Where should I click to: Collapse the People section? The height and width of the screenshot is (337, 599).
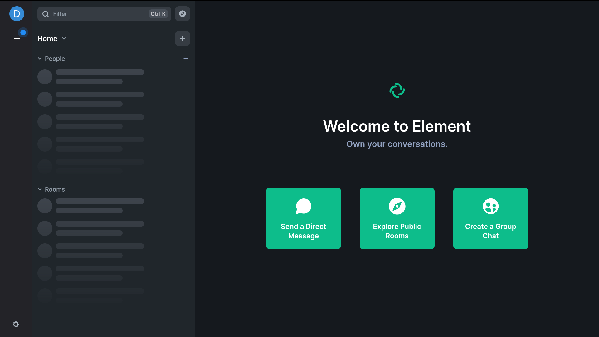pyautogui.click(x=40, y=59)
